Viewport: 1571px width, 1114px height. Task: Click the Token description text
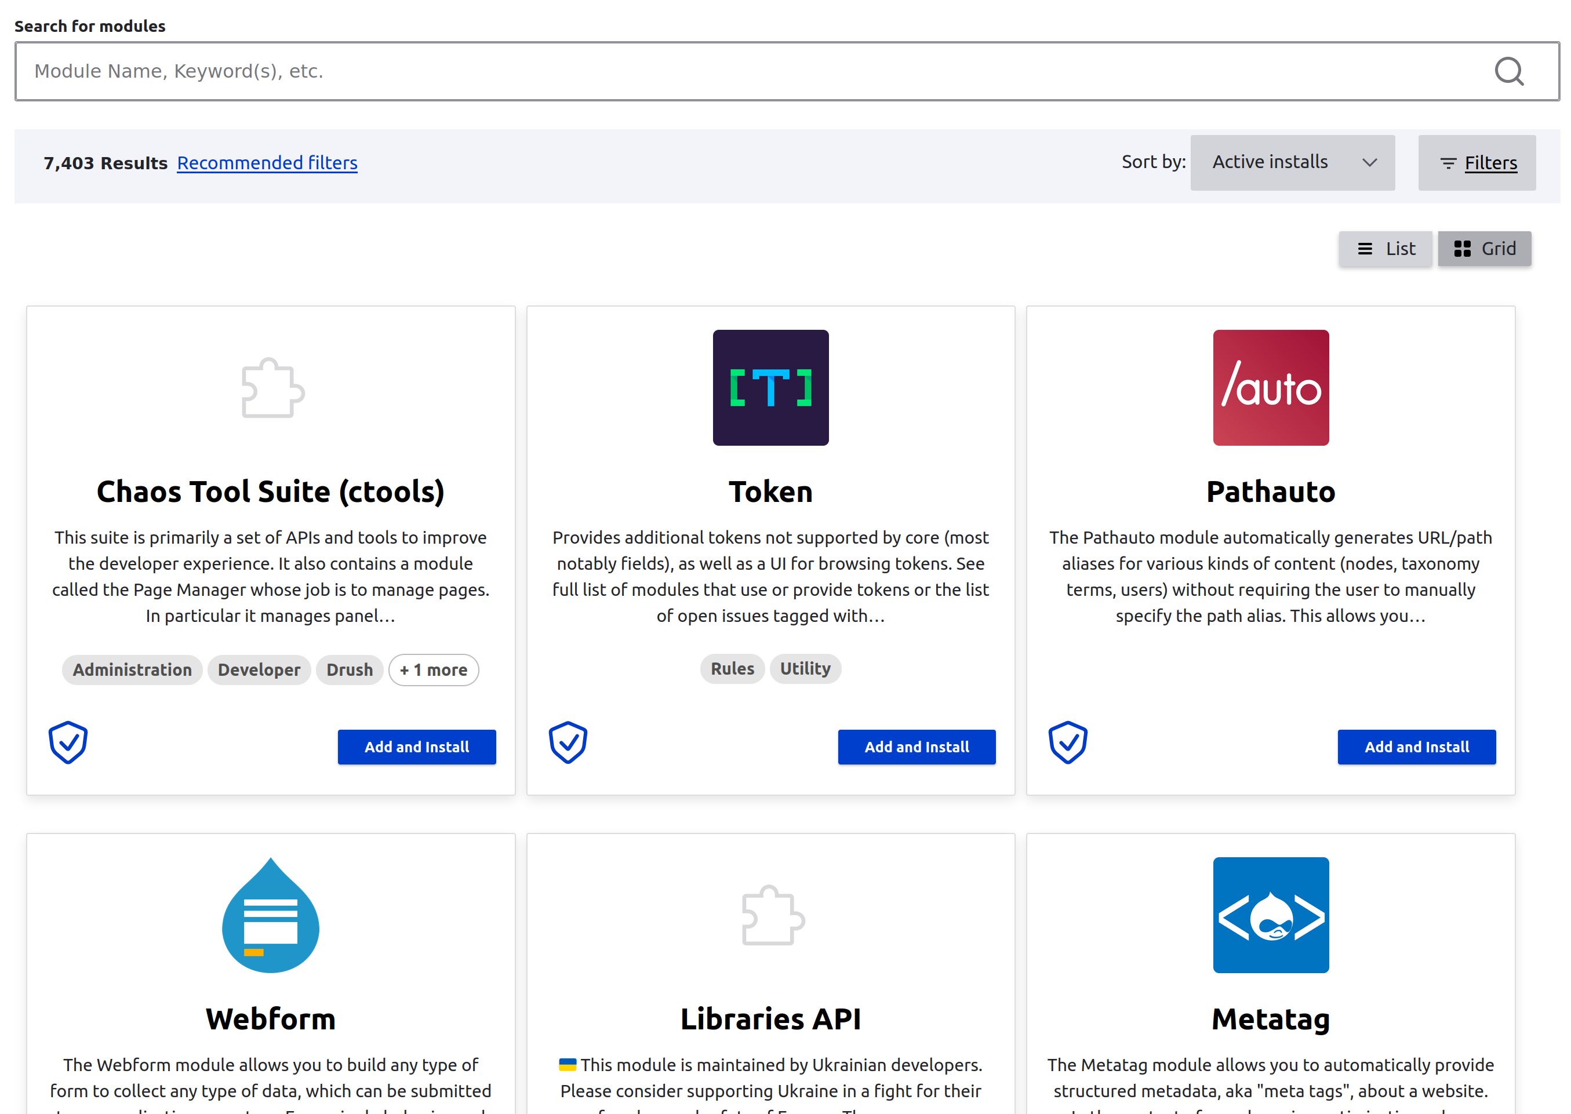[x=770, y=576]
